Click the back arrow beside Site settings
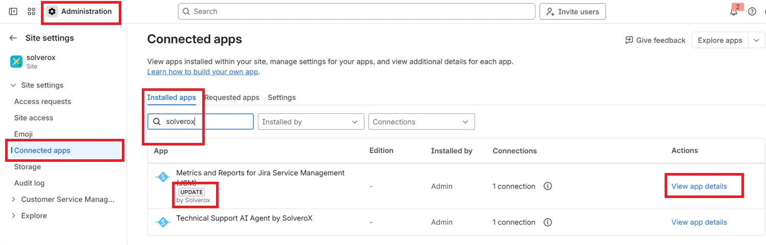 pos(13,38)
